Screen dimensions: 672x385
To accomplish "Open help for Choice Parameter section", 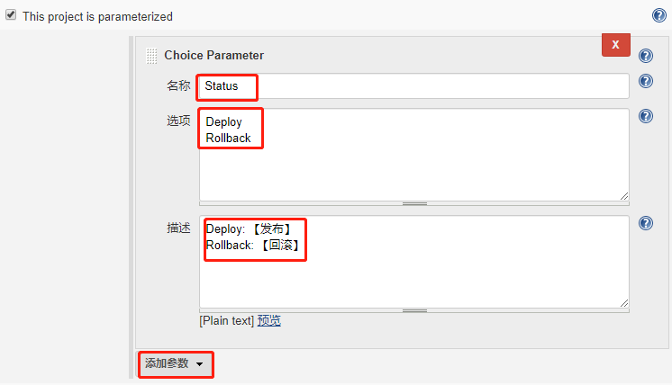I will [646, 56].
